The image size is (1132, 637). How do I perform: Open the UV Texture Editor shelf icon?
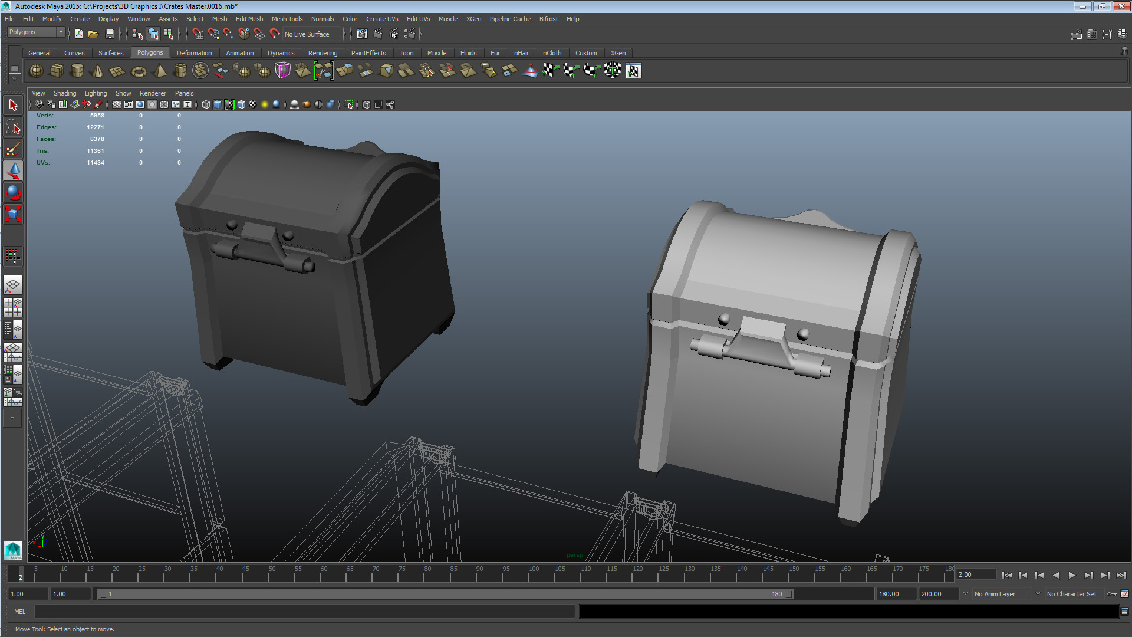633,71
